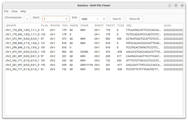
Task: Sort by the PNEXT column header
Action: tap(110, 26)
